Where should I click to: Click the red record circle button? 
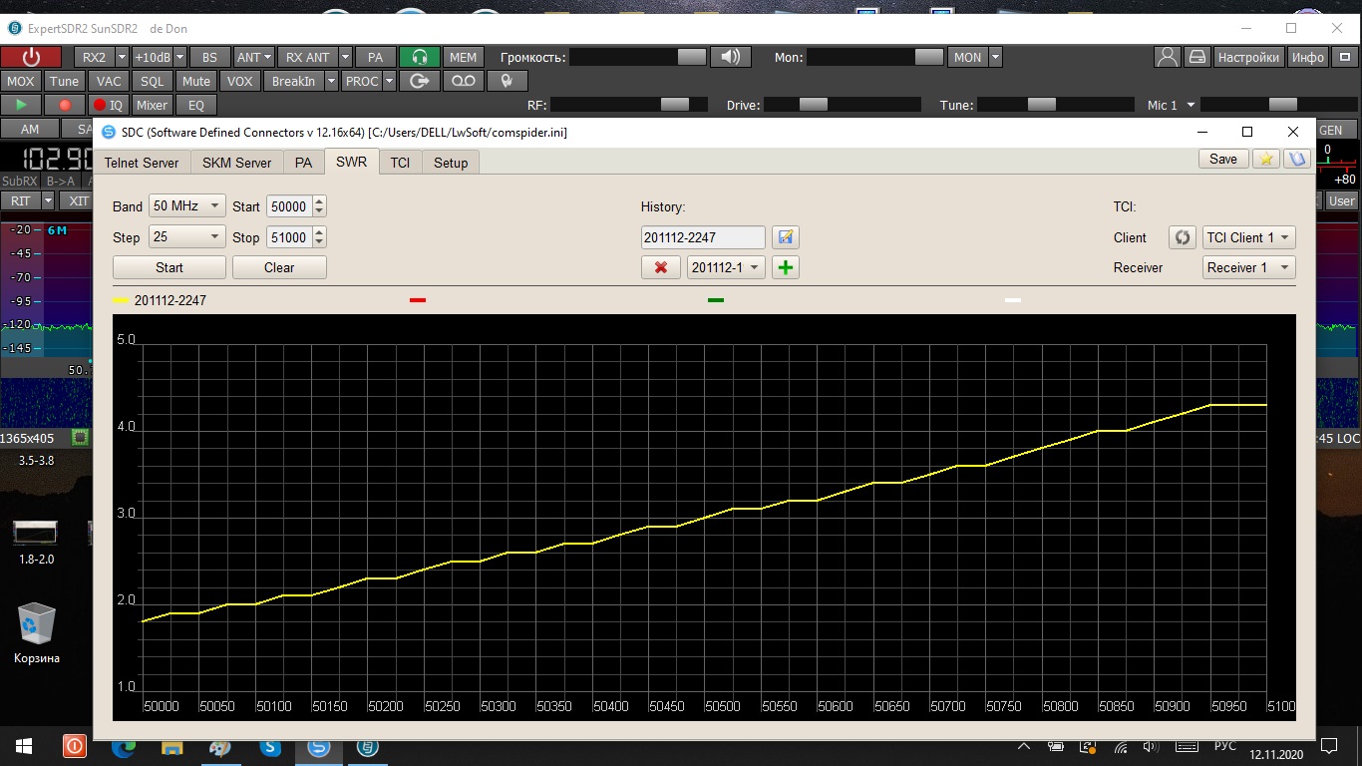pos(65,105)
